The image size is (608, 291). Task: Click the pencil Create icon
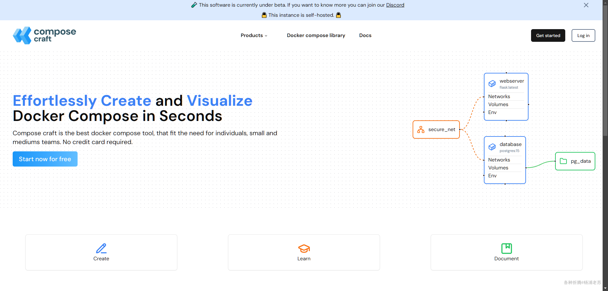click(x=101, y=248)
